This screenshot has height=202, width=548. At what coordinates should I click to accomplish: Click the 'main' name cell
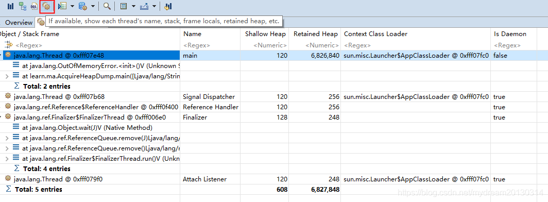pyautogui.click(x=190, y=55)
